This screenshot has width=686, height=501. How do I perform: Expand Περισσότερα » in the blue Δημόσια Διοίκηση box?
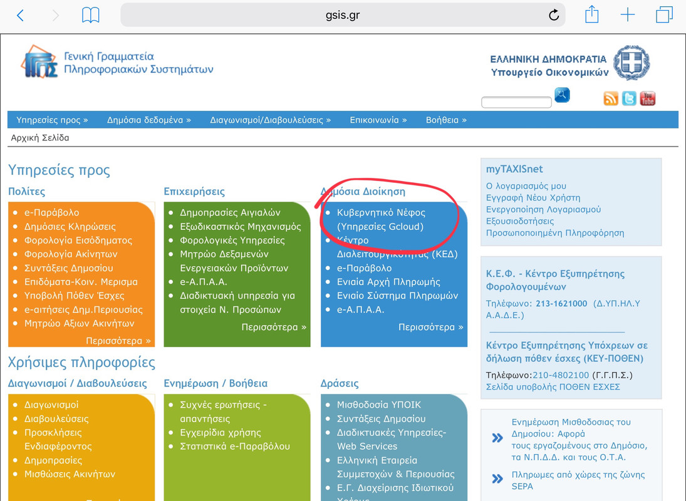coord(431,327)
